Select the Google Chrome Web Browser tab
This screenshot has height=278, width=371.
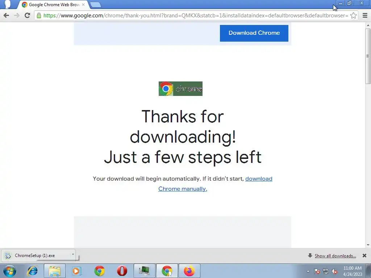[x=53, y=5]
